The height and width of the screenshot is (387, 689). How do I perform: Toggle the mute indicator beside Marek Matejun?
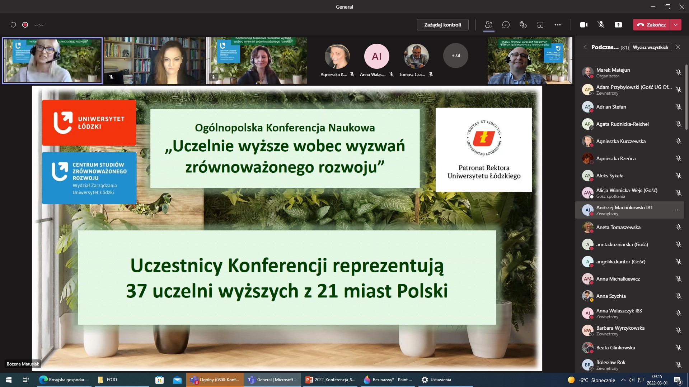tap(679, 72)
